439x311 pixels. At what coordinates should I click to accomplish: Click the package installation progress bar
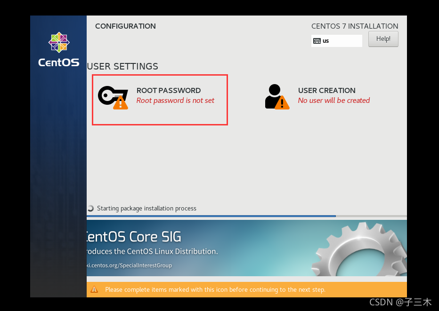tap(247, 216)
